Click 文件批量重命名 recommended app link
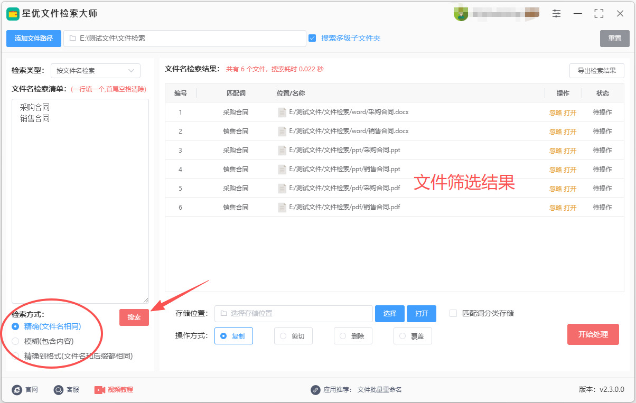 [379, 390]
